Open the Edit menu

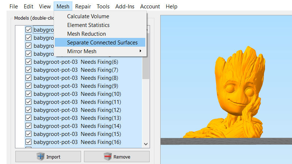pyautogui.click(x=28, y=7)
